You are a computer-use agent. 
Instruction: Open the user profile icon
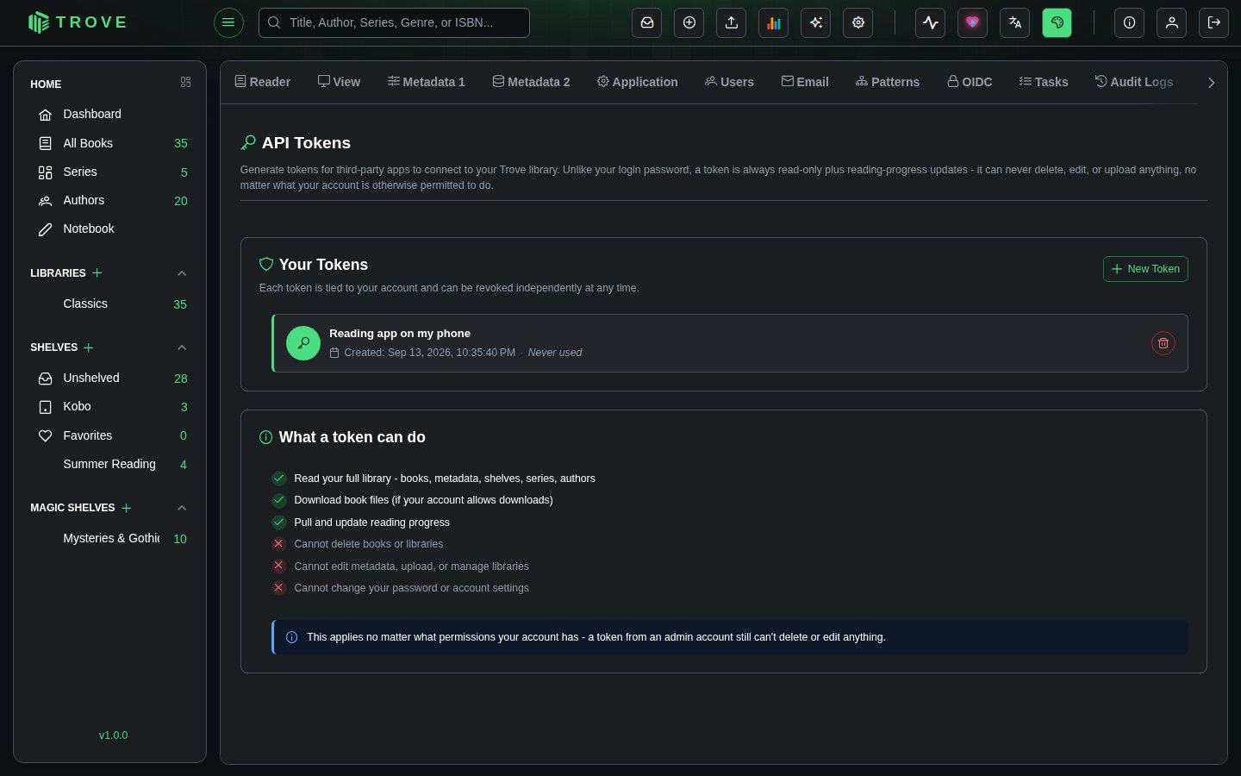[x=1172, y=22]
